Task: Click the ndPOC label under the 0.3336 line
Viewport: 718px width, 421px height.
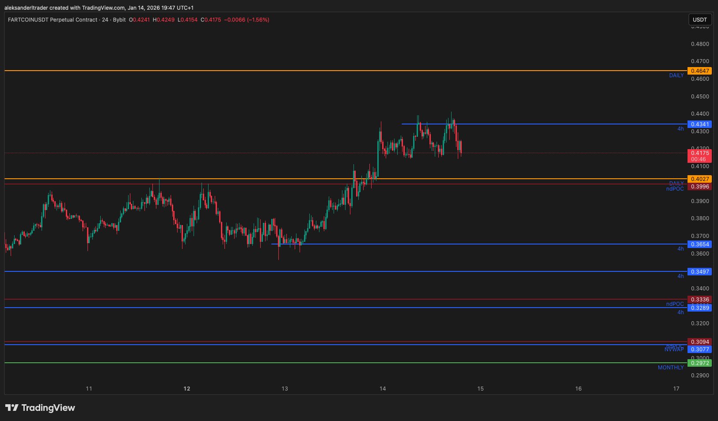Action: point(675,304)
